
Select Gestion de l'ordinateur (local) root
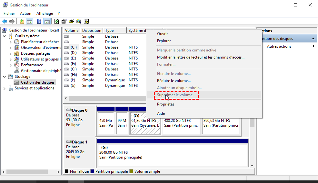click(34, 30)
